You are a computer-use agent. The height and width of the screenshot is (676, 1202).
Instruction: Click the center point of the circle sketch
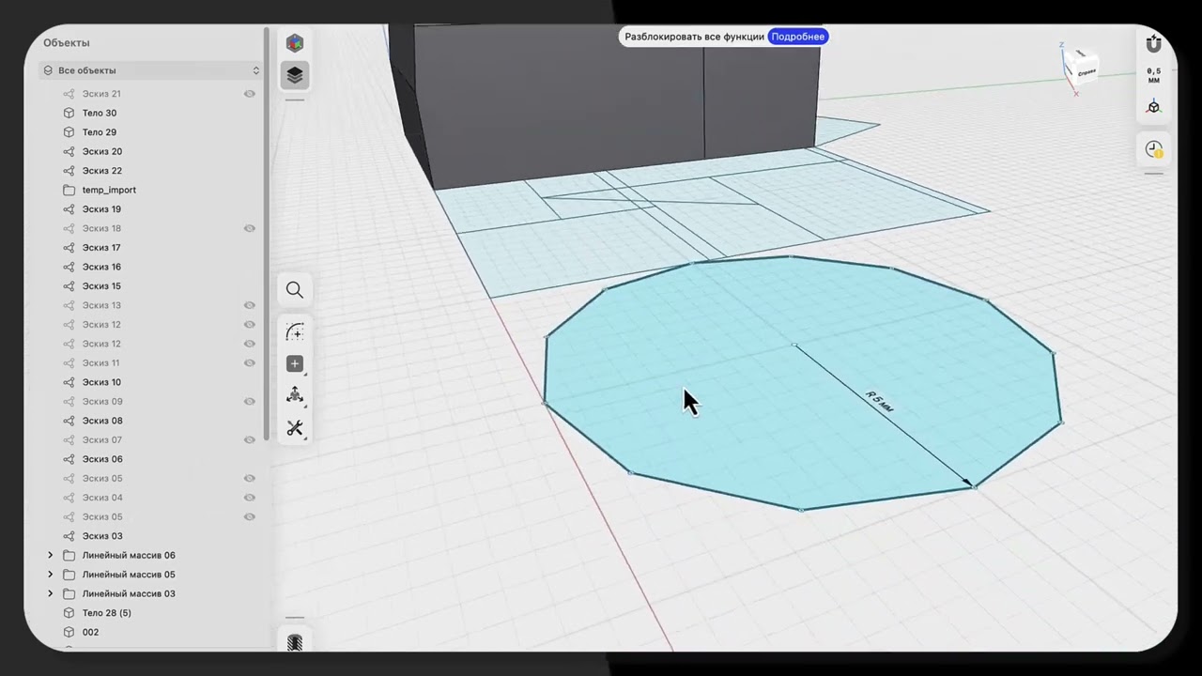pyautogui.click(x=794, y=346)
